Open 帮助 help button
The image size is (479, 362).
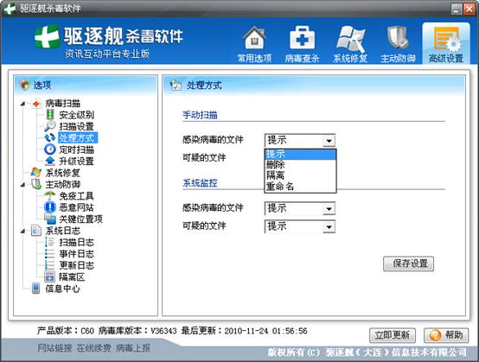[446, 335]
